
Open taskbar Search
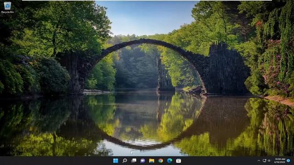point(124,161)
